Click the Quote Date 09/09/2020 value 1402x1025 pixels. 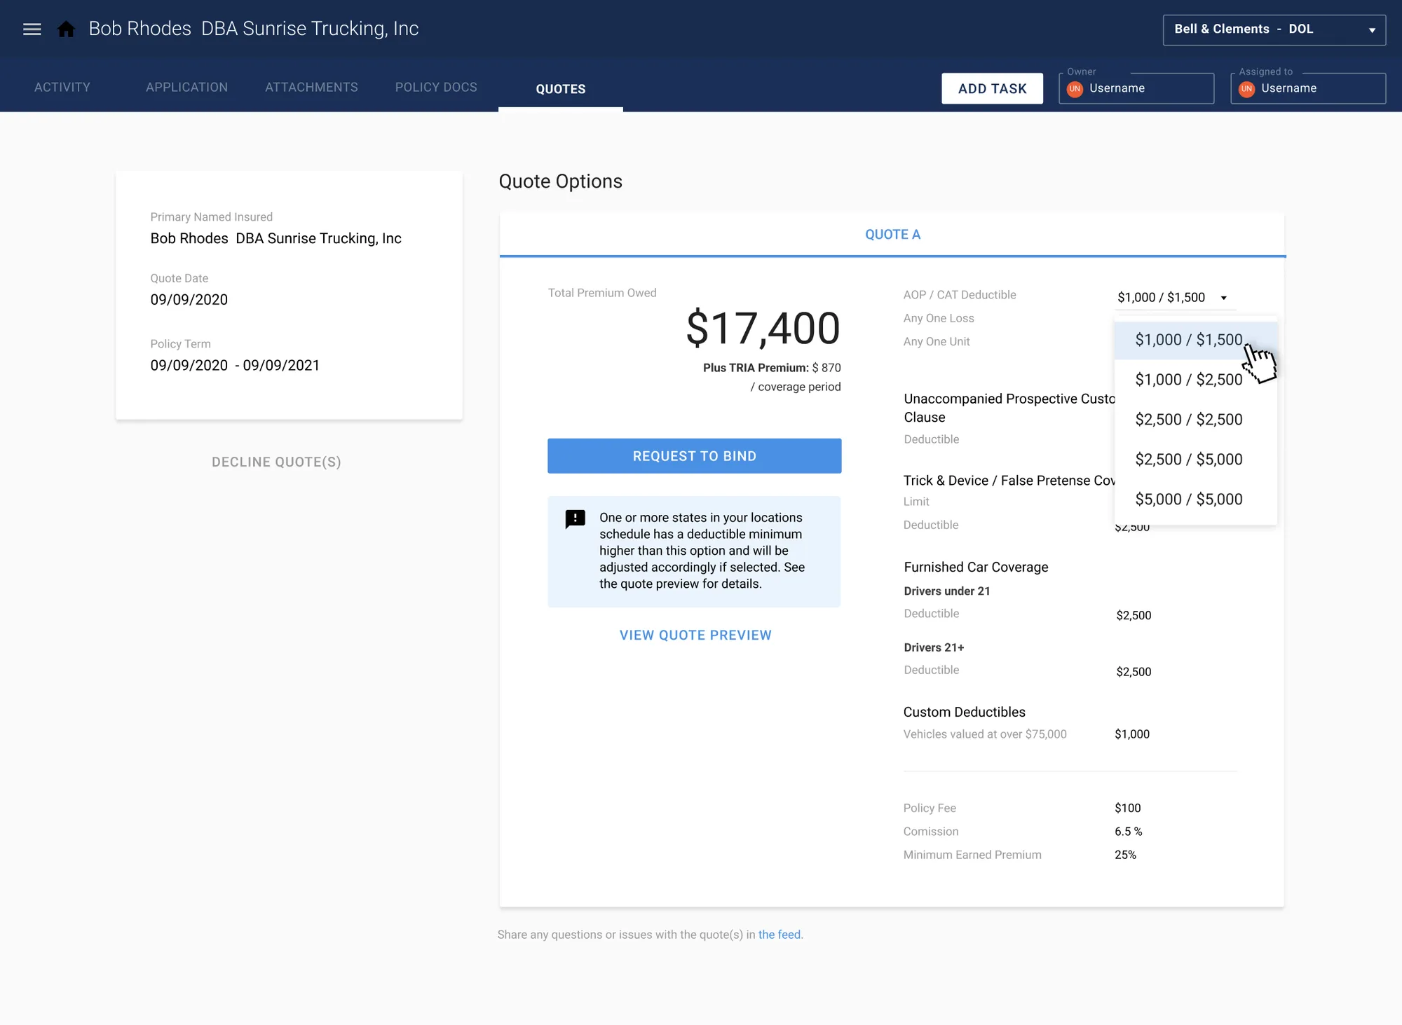click(x=189, y=300)
